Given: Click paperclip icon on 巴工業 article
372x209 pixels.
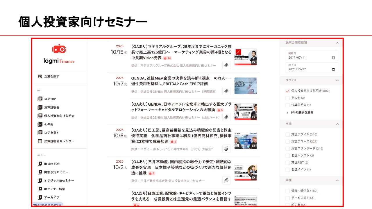Looking at the screenshot, I should pos(226,149).
